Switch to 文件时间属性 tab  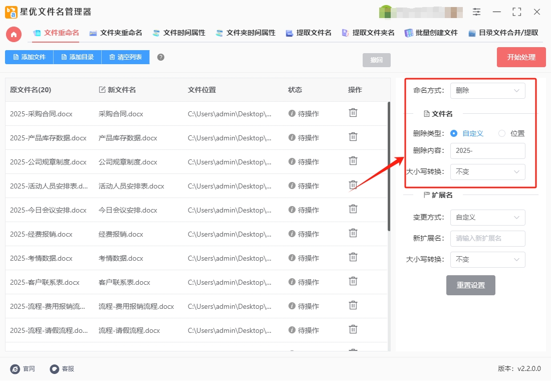pyautogui.click(x=179, y=33)
